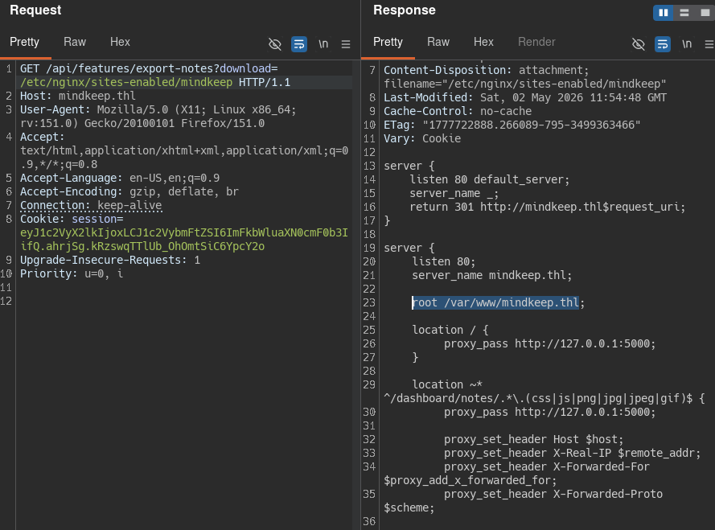Image resolution: width=715 pixels, height=530 pixels.
Task: Click the server_name mindkeep.thl line
Action: click(492, 276)
